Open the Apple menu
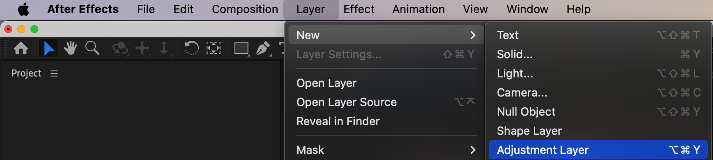 point(24,9)
